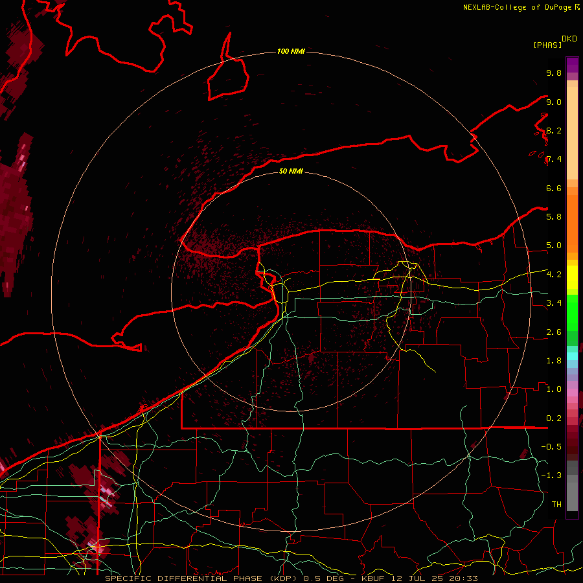Click the 3.4 value on the color scale
This screenshot has width=583, height=583.
554,303
